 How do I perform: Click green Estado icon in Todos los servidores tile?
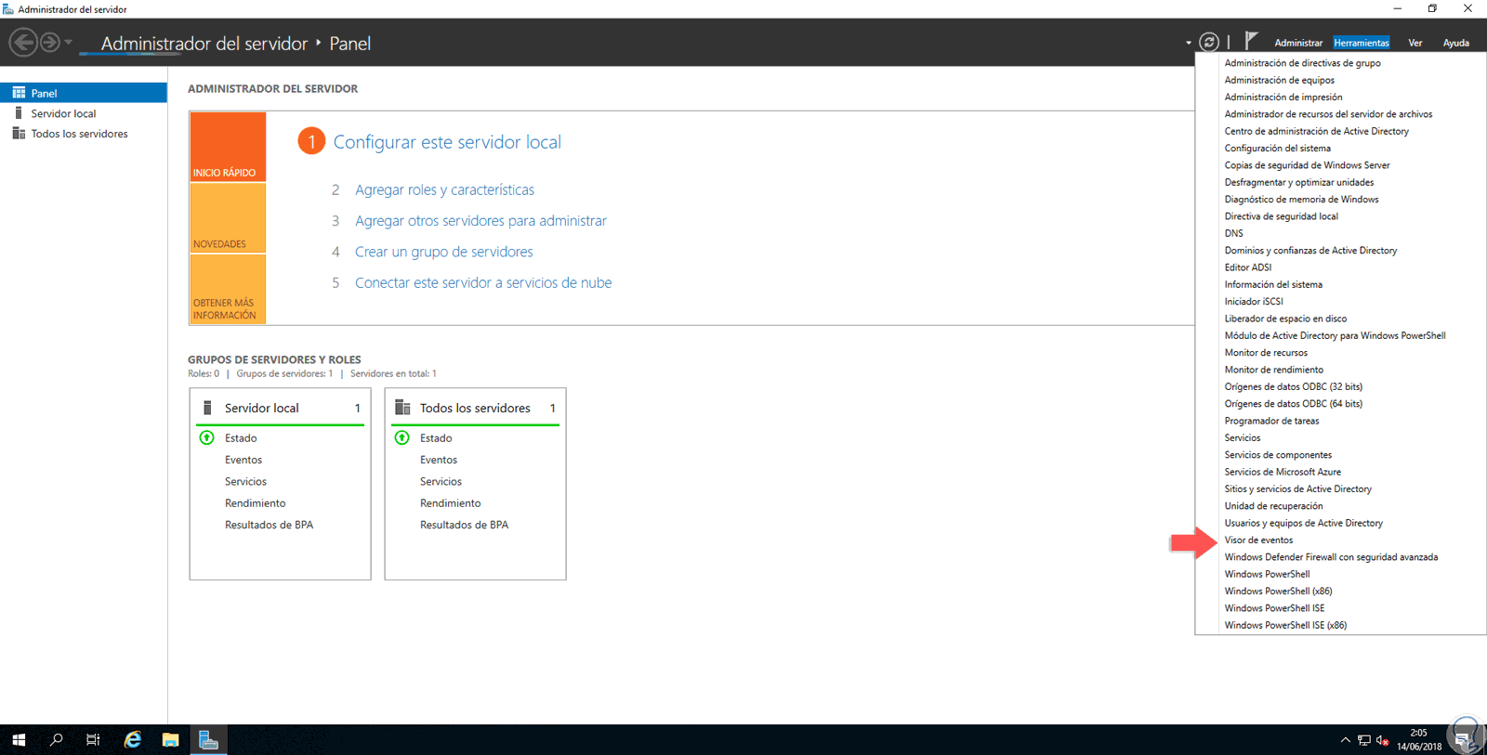[402, 437]
